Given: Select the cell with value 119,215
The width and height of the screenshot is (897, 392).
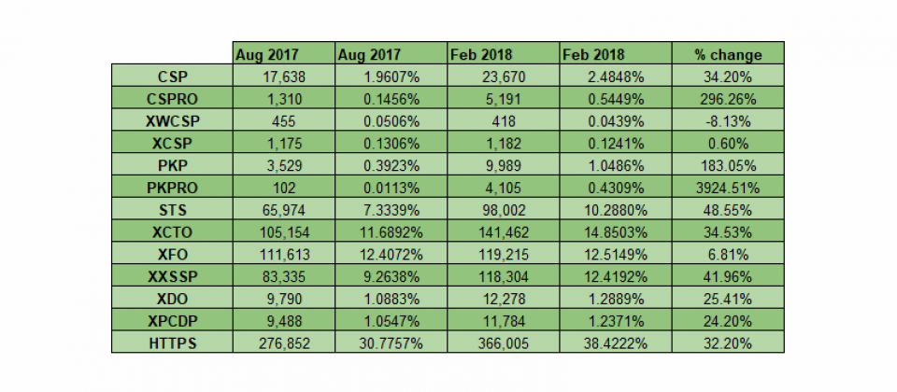Looking at the screenshot, I should click(x=504, y=254).
